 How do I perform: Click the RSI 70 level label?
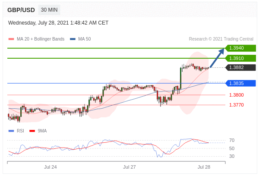tap(232, 140)
